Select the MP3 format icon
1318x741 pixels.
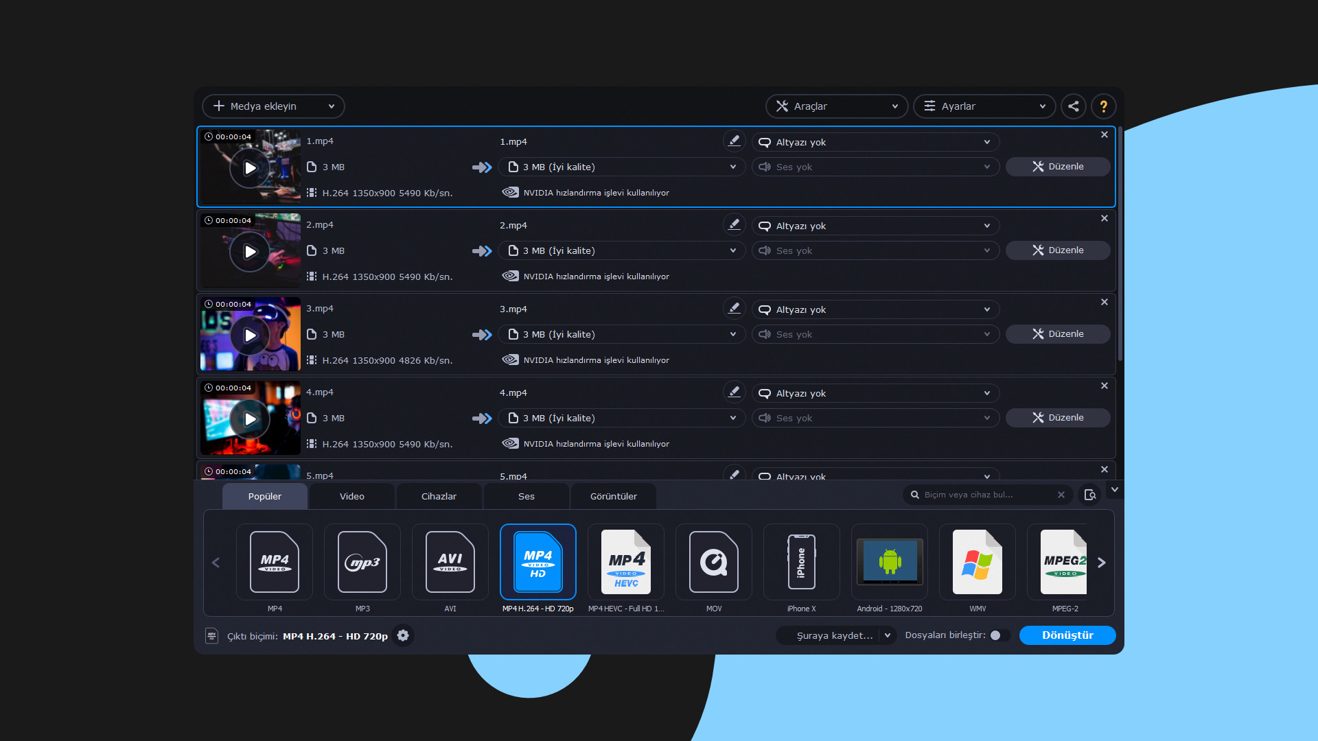tap(362, 562)
